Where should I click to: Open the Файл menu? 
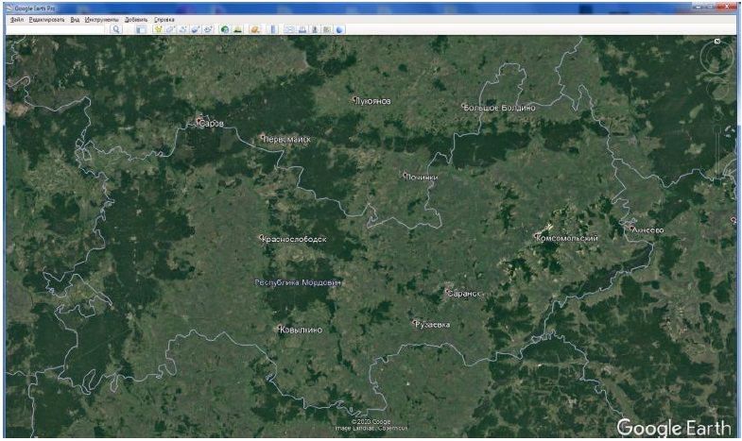coord(17,19)
